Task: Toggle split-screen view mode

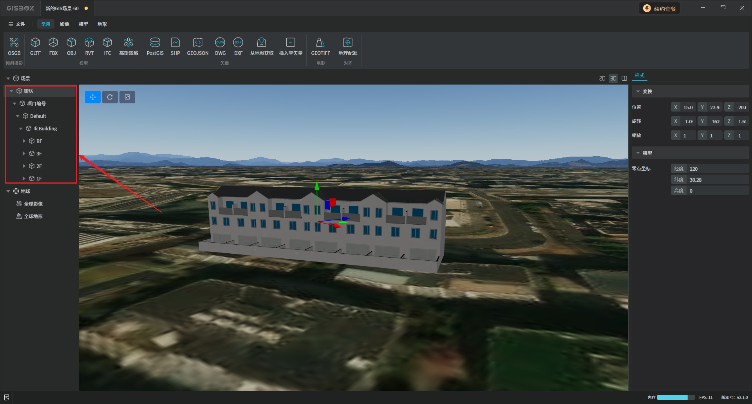Action: (624, 78)
